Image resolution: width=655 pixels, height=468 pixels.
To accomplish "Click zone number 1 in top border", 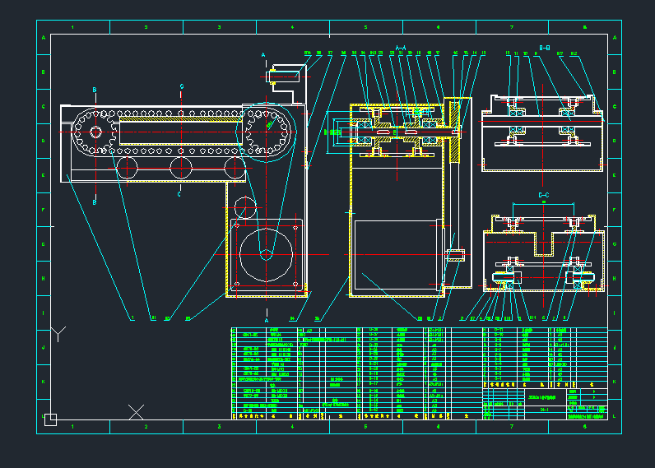I will click(x=72, y=27).
